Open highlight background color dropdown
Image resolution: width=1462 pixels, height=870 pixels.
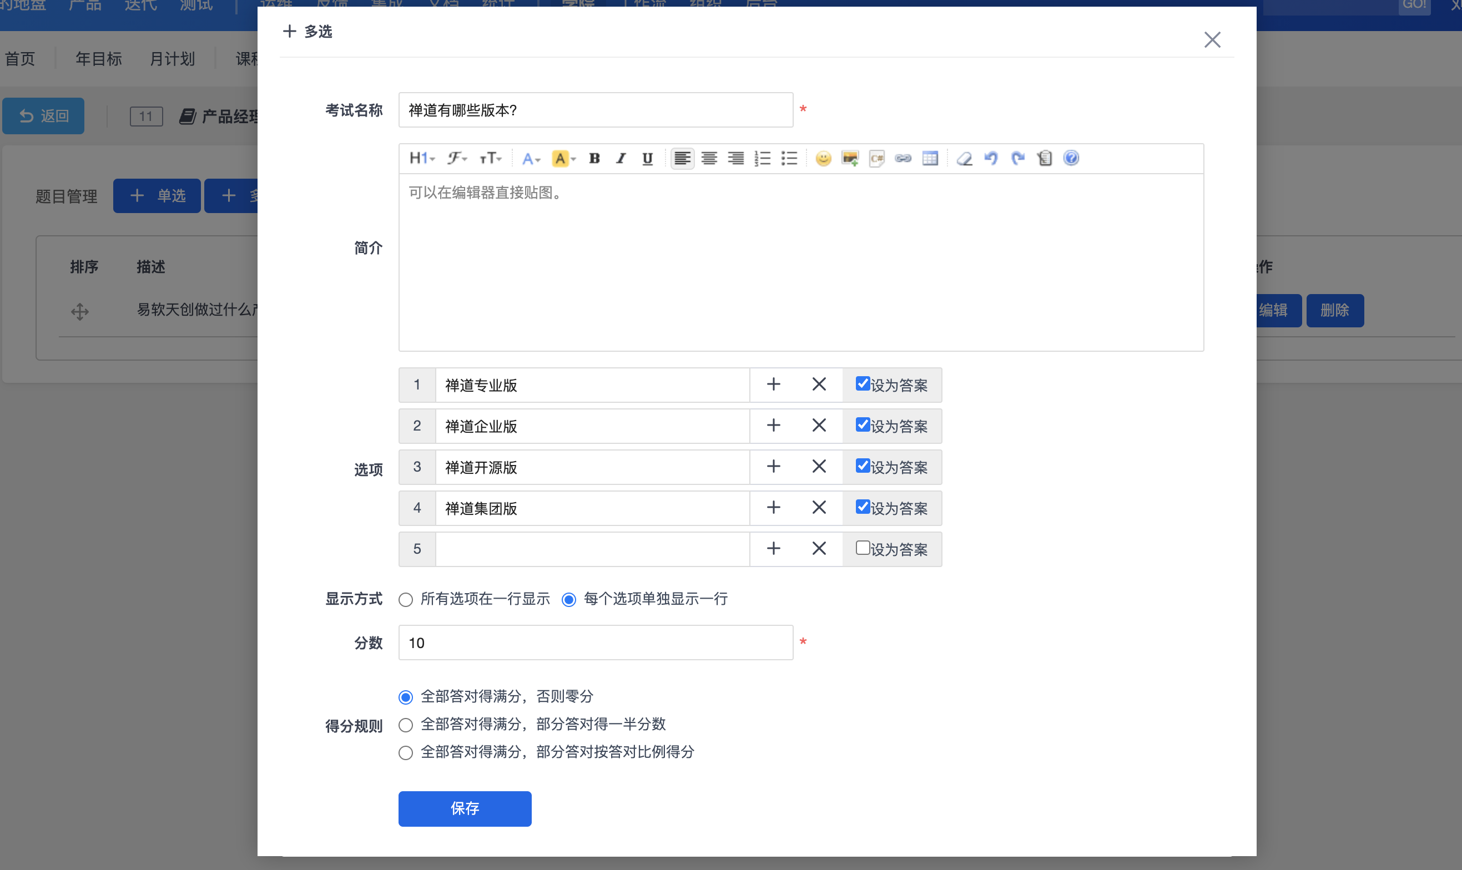pos(563,158)
